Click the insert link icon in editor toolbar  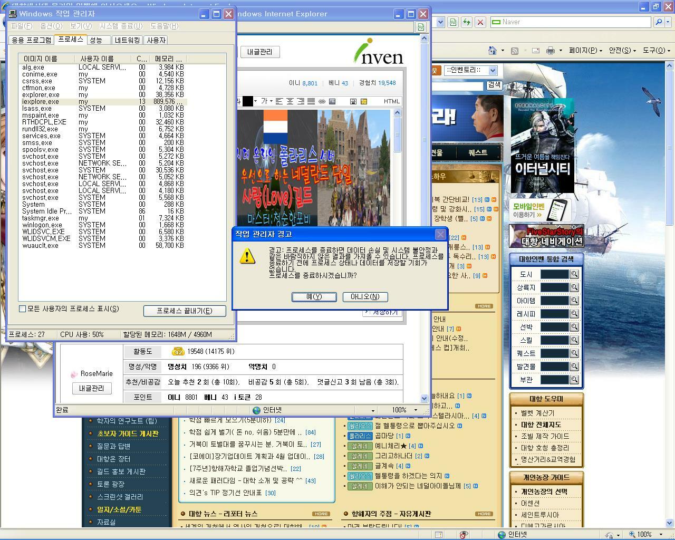pos(322,101)
